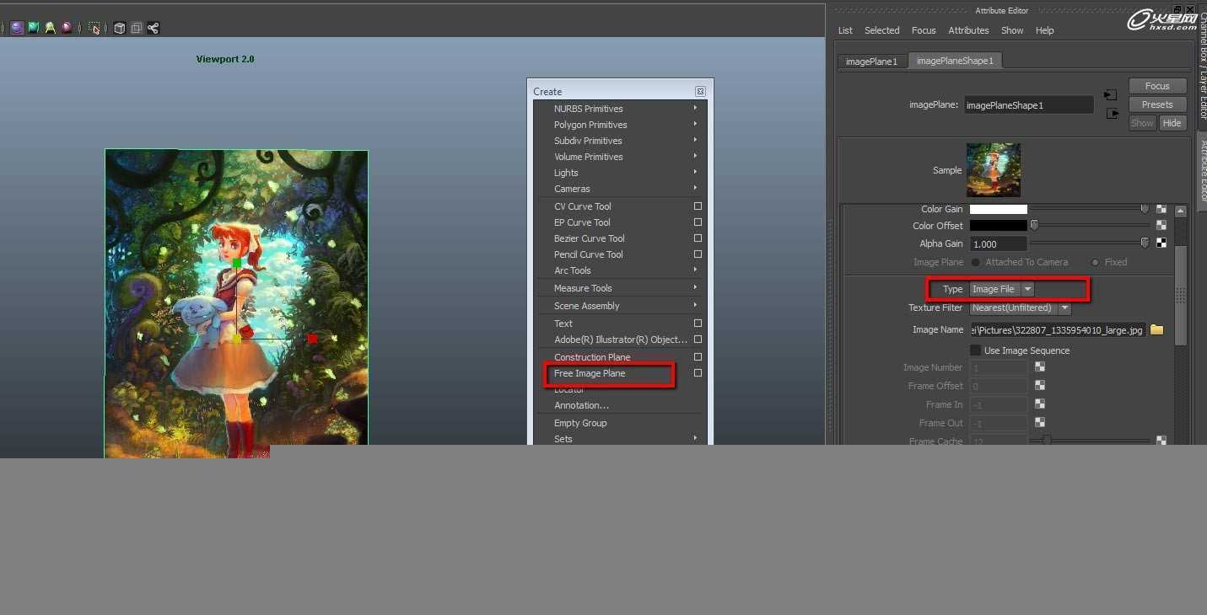Viewport: 1207px width, 615px height.
Task: Click the Alpha Gain map checker icon
Action: (1161, 243)
